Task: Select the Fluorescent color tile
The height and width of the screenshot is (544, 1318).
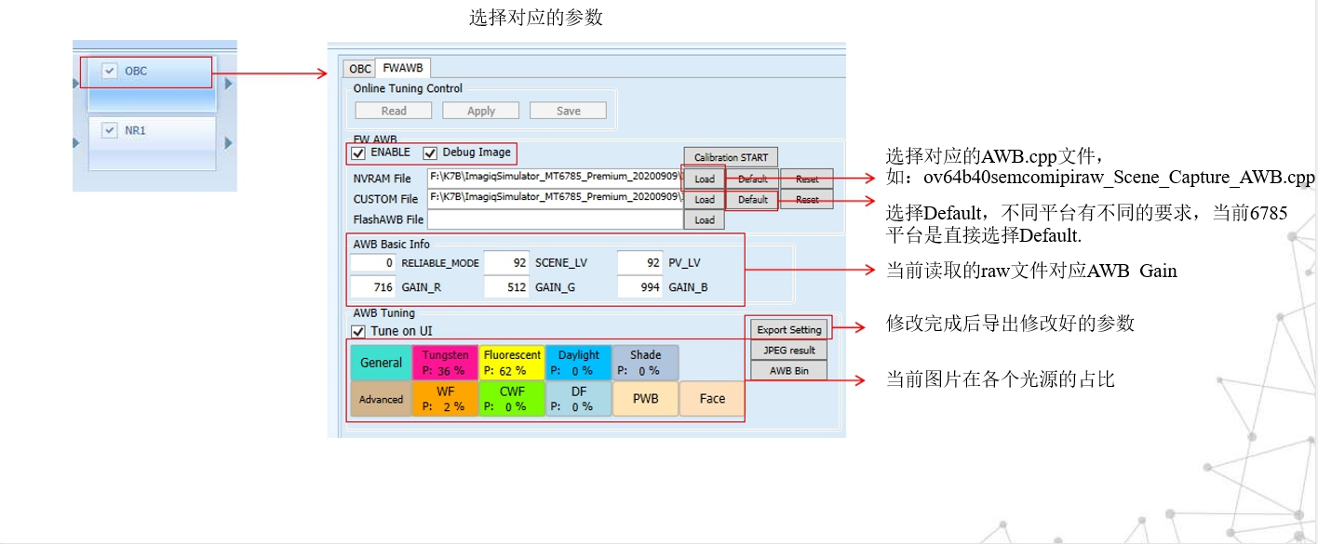Action: [511, 362]
